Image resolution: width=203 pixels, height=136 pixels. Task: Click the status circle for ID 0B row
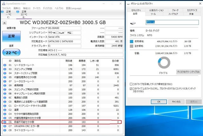tap(5, 93)
